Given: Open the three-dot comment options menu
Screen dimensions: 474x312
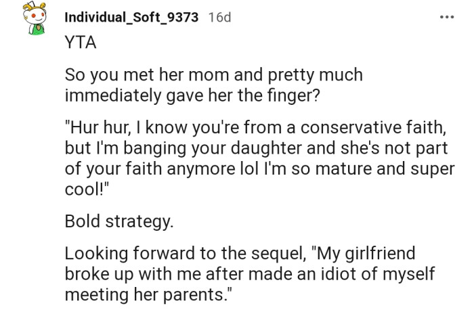Looking at the screenshot, I should pos(446,17).
